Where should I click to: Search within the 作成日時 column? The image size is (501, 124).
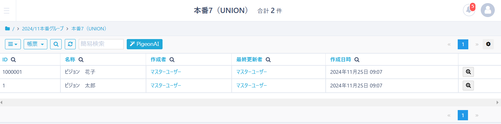[x=357, y=60]
